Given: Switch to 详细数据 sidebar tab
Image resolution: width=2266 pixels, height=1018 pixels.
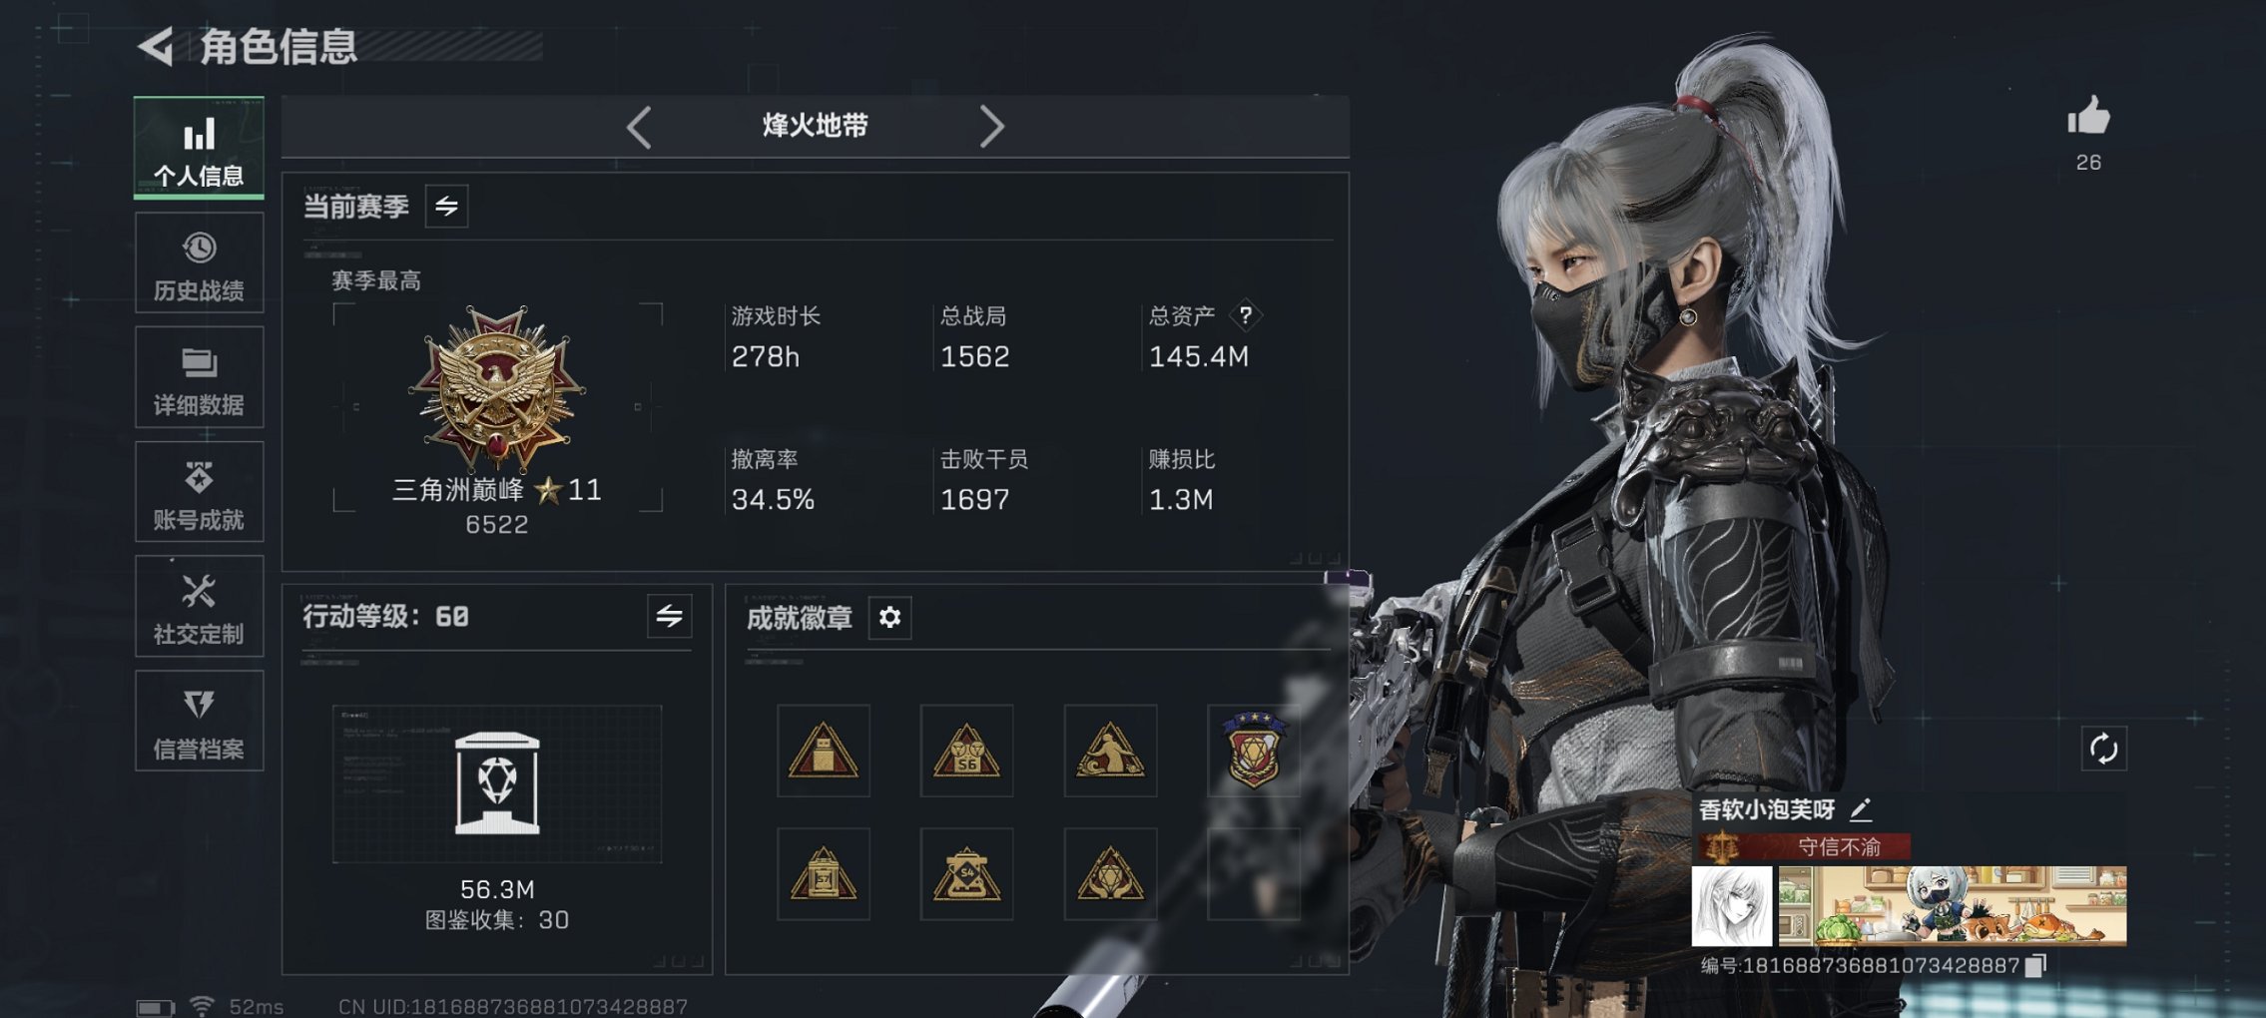Looking at the screenshot, I should [x=199, y=378].
